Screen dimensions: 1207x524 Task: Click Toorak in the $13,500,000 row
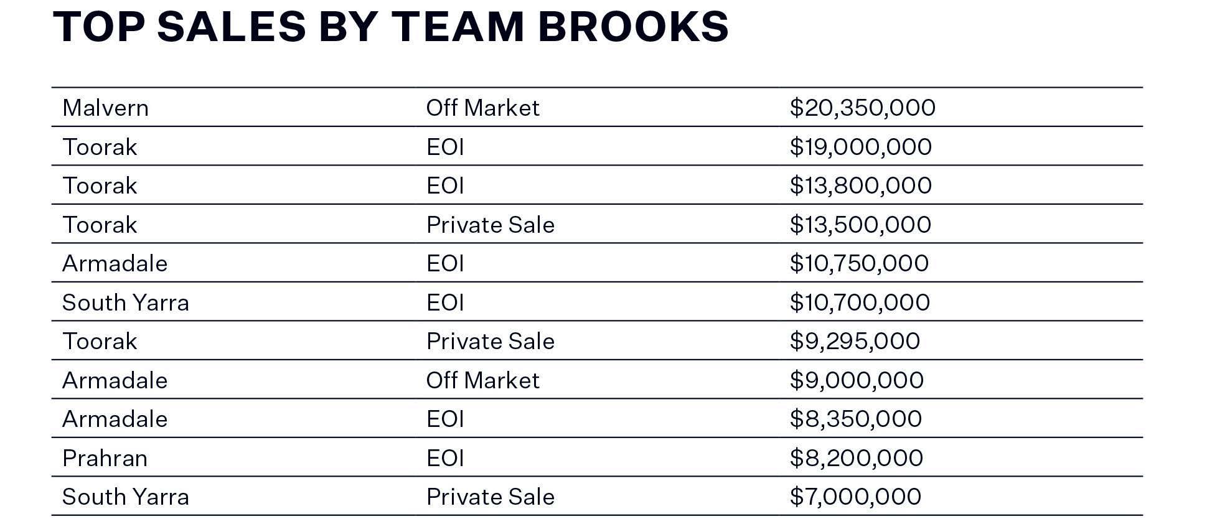click(x=100, y=225)
